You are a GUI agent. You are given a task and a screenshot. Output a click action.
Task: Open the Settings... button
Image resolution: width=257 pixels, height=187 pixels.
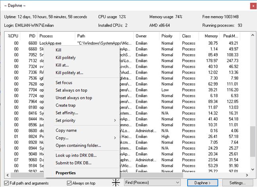pos(238,183)
